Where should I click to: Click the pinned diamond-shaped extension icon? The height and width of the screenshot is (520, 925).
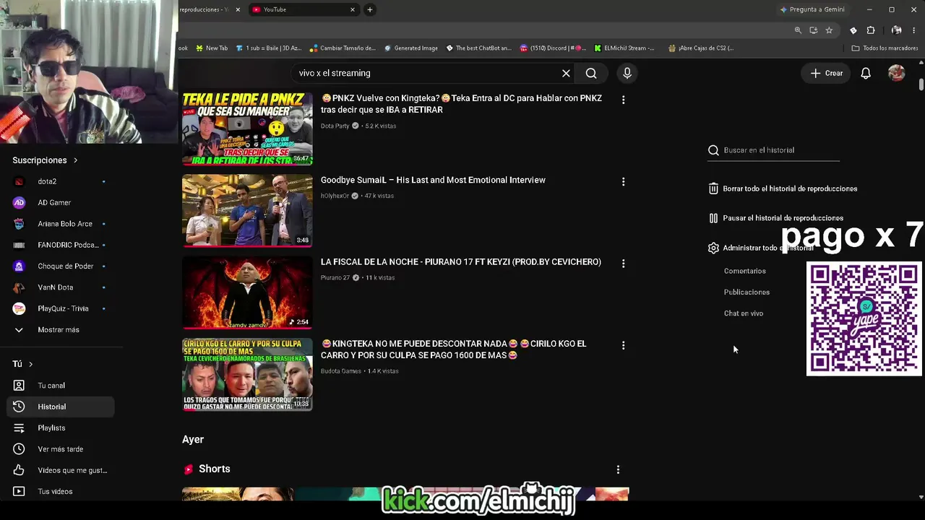click(853, 30)
